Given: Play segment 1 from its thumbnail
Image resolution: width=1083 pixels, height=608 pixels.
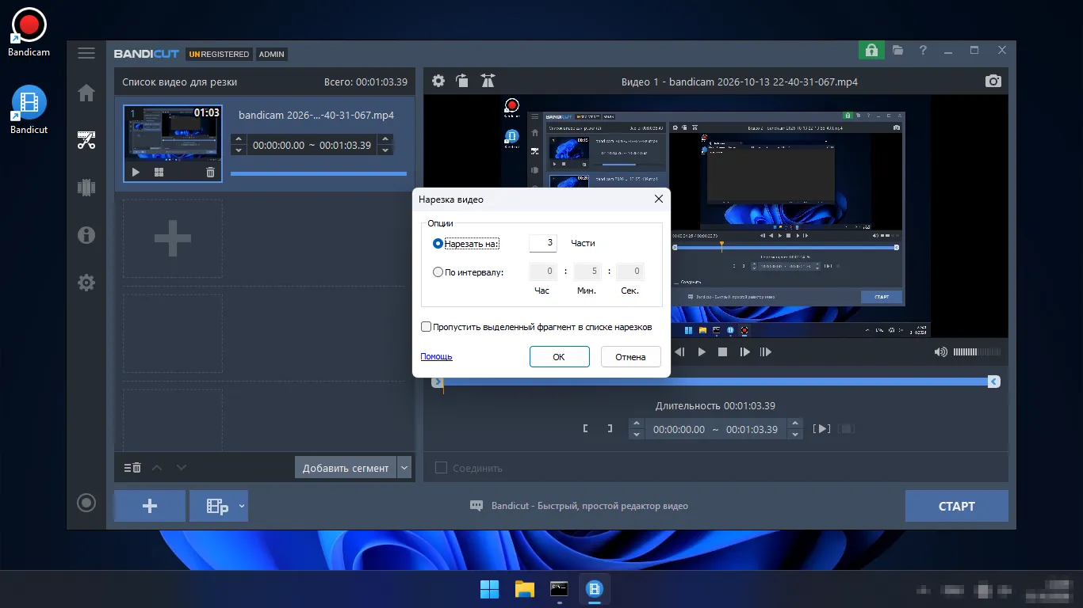Looking at the screenshot, I should click(x=136, y=172).
